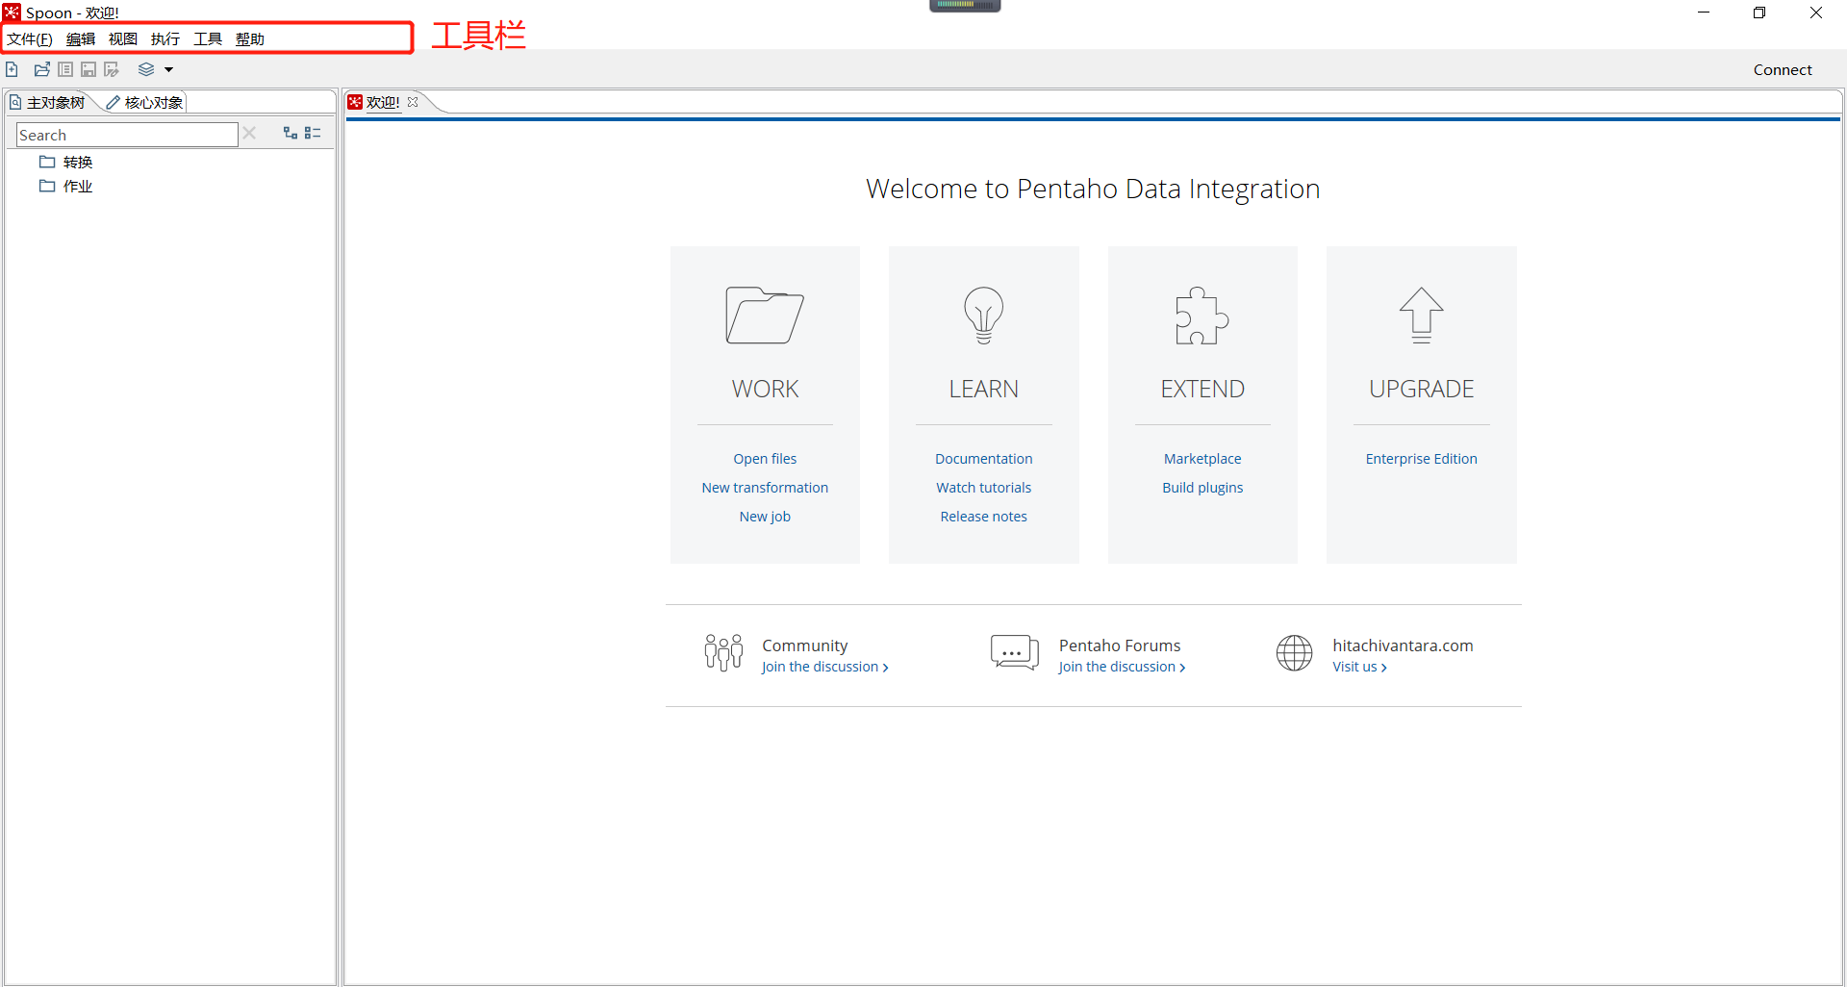The image size is (1847, 987).
Task: Open the 工具 menu
Action: [208, 38]
